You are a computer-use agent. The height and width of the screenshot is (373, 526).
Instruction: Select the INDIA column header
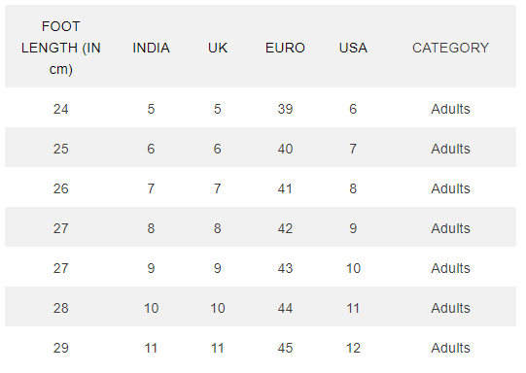pyautogui.click(x=151, y=48)
